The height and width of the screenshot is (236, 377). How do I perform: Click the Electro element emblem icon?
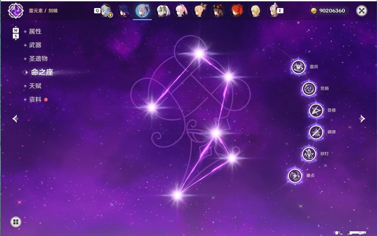(x=16, y=11)
